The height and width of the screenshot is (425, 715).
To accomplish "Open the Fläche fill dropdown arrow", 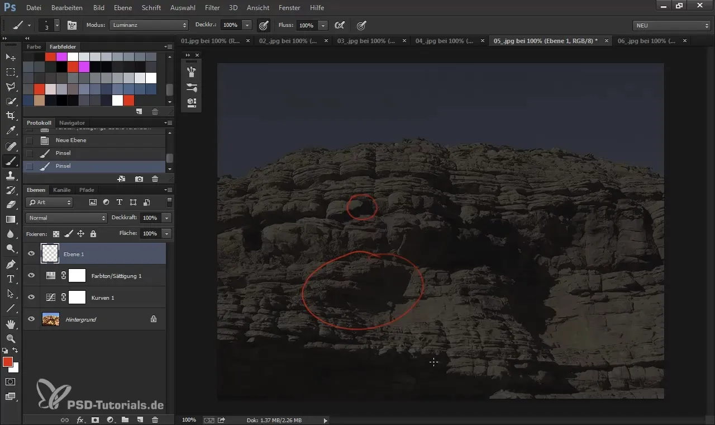I will tap(166, 233).
